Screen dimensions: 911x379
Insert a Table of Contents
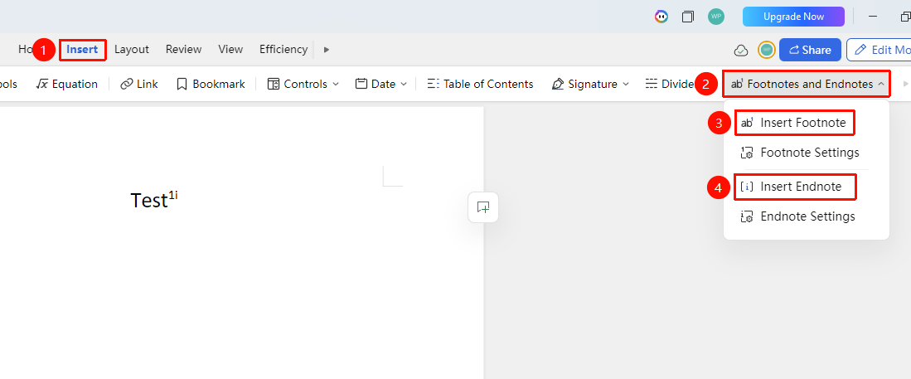[480, 85]
